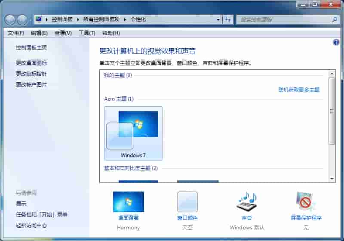
Task: Open 更改帐户图片 link
Action: coord(31,85)
